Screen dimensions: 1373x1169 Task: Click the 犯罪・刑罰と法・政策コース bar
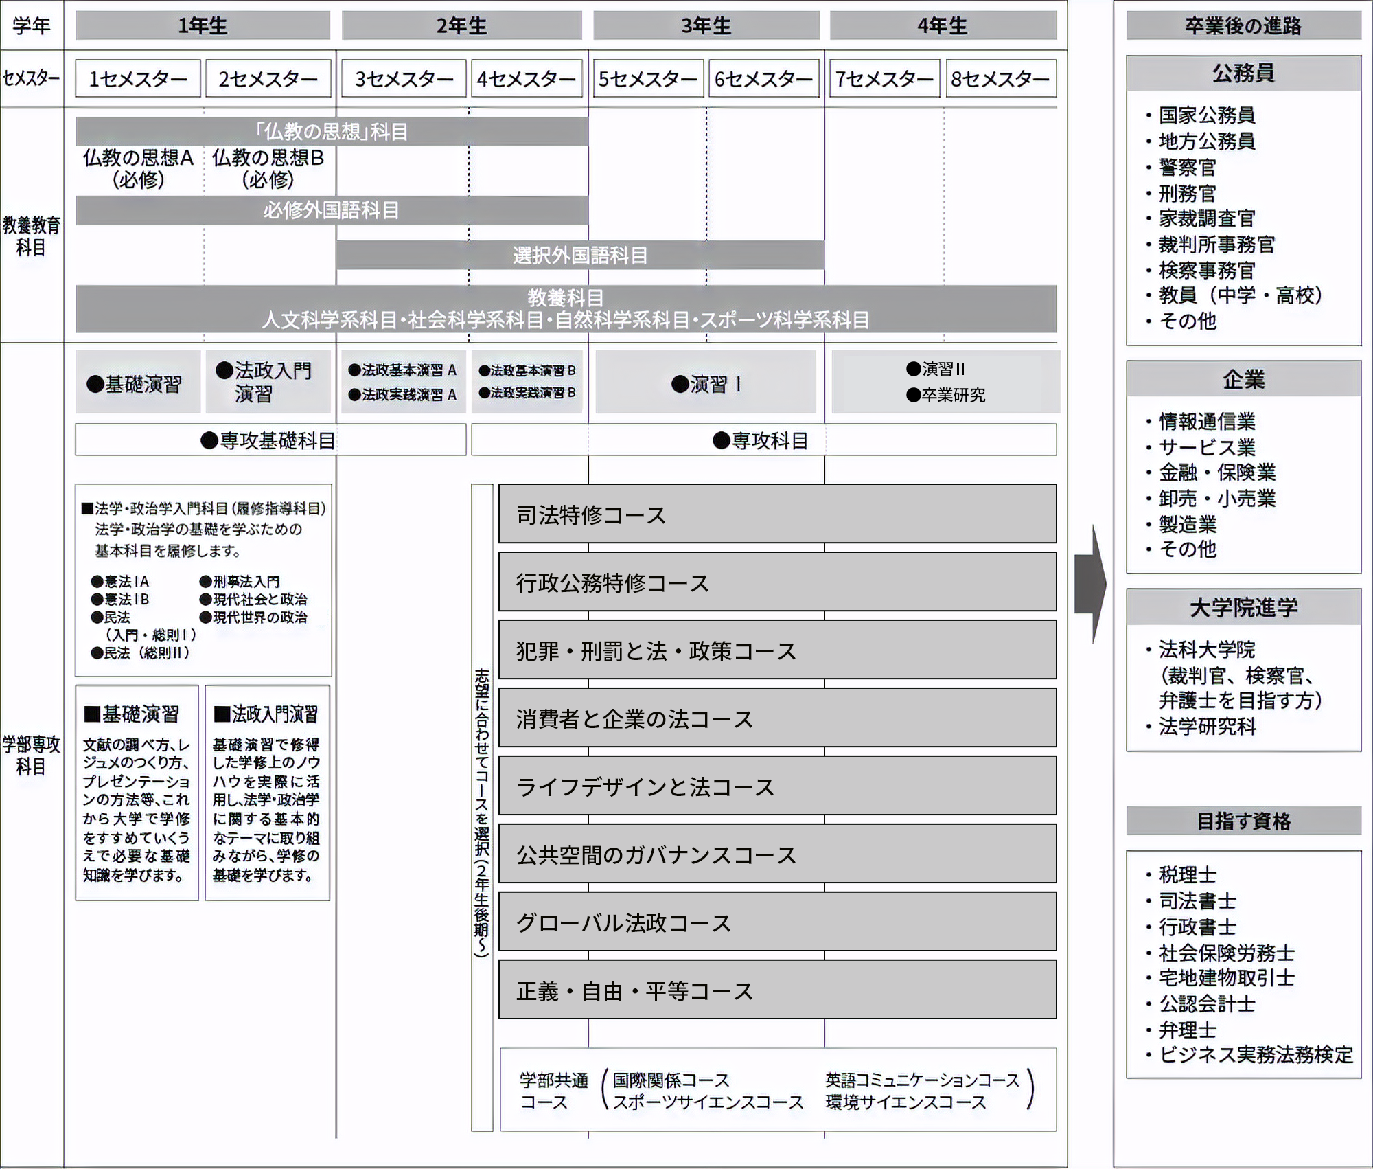(776, 650)
